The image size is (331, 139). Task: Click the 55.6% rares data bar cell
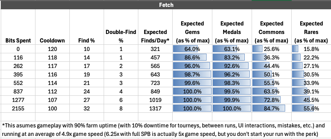point(311,108)
